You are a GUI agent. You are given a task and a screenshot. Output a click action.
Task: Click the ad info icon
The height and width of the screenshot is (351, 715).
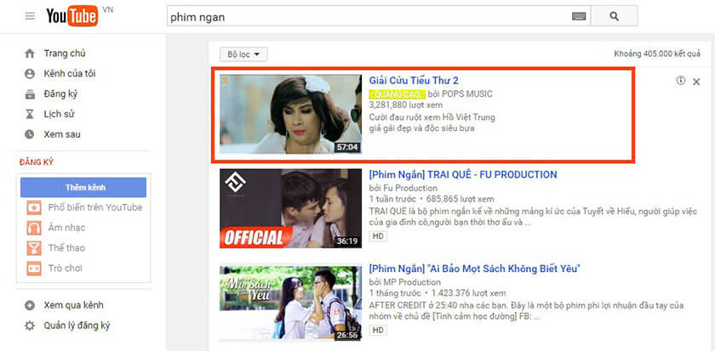[x=680, y=81]
